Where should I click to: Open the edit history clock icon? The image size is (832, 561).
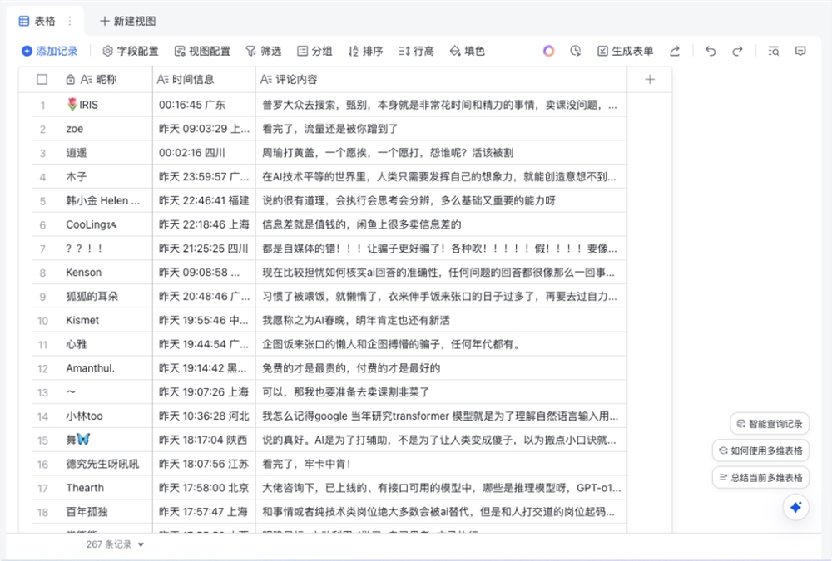tap(575, 51)
